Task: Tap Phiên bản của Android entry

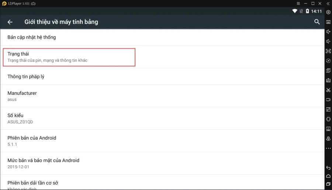Action: [32, 141]
